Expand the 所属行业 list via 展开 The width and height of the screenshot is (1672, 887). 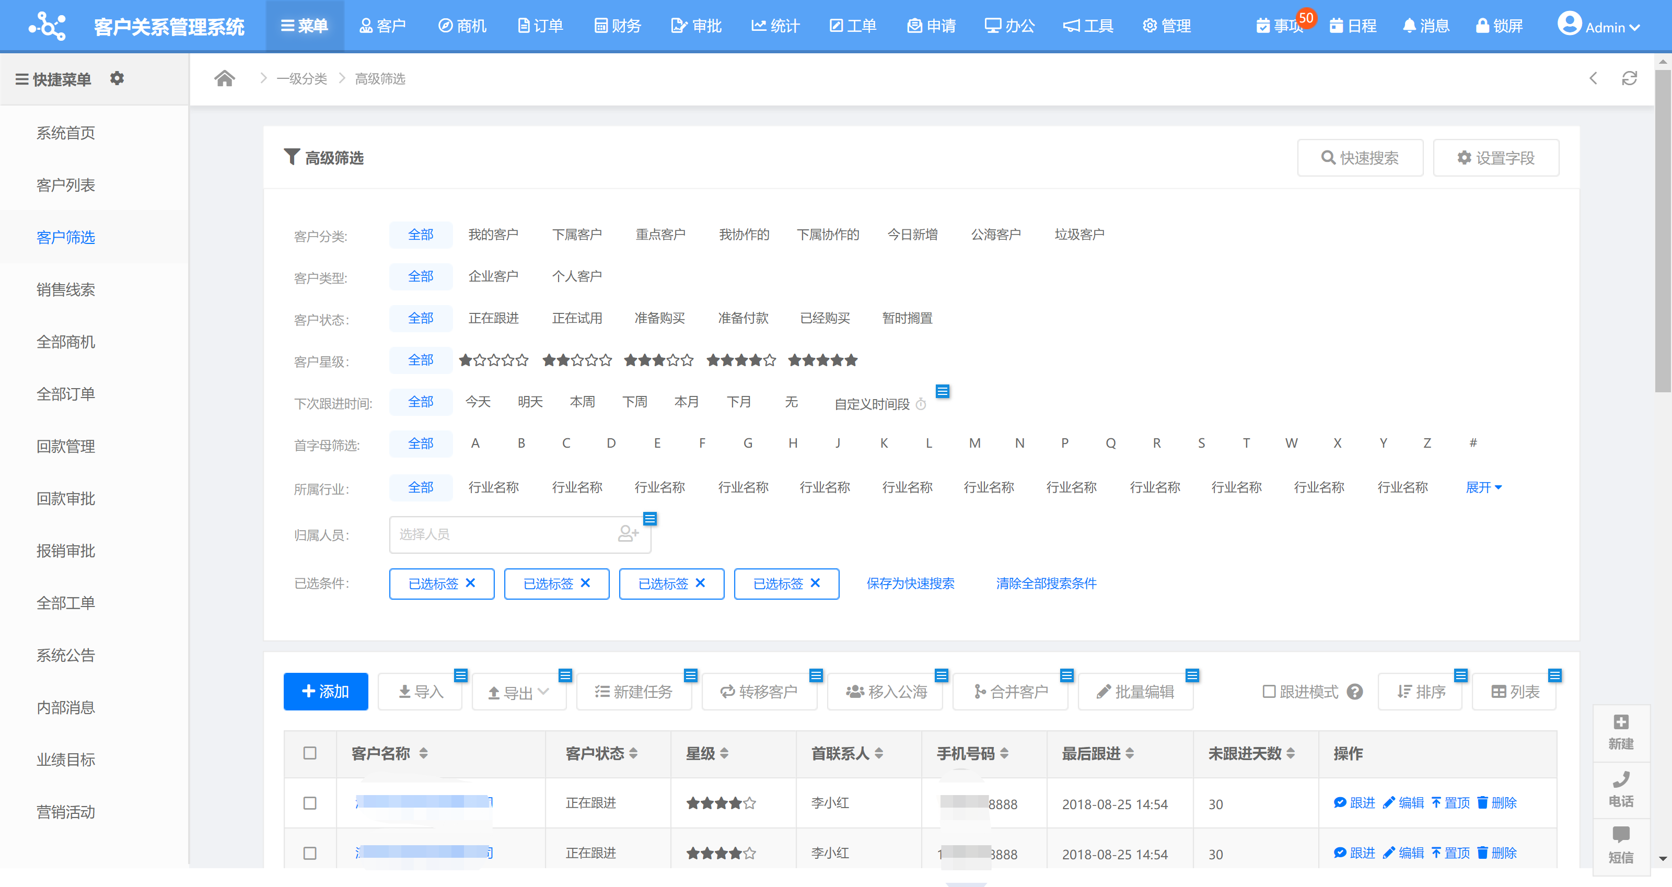pos(1483,487)
